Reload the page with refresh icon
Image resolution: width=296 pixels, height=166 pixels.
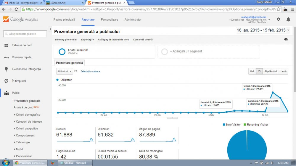pos(16,9)
